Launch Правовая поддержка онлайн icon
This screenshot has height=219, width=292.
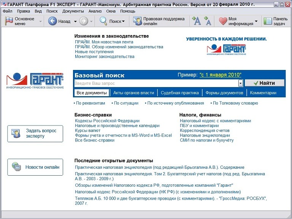point(137,21)
